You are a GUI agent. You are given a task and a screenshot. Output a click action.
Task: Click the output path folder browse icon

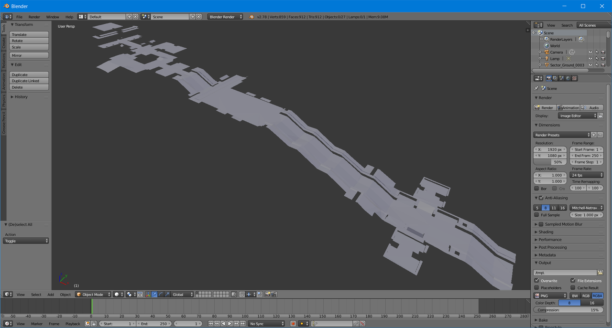tap(601, 273)
